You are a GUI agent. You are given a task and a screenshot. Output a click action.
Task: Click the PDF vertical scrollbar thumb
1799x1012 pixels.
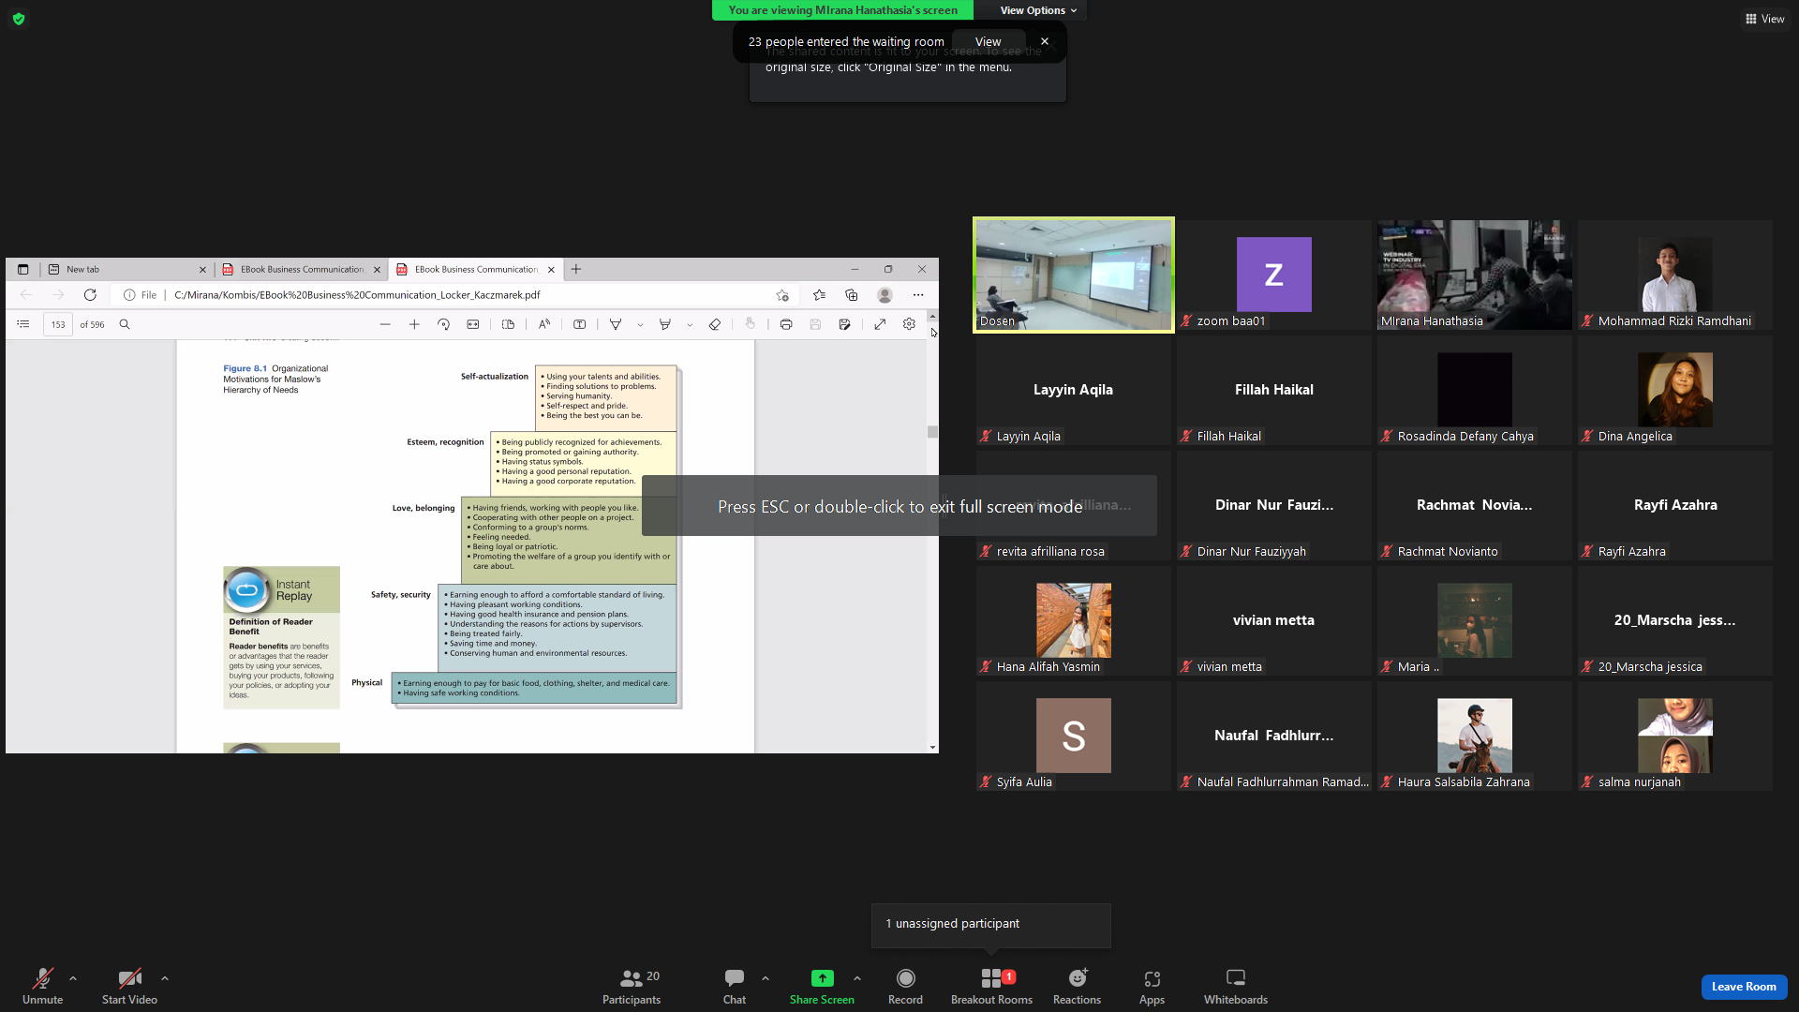[x=932, y=432]
